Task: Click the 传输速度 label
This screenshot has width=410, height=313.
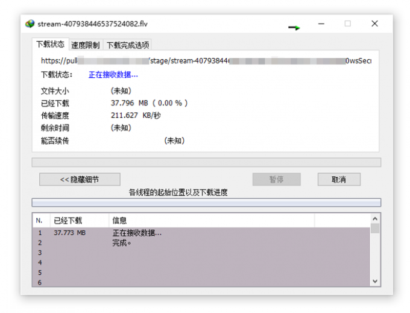Action: coord(55,115)
